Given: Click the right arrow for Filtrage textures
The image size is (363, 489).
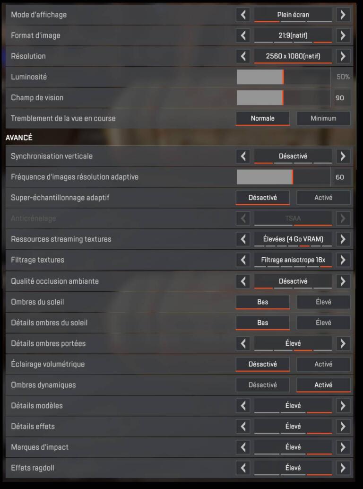Looking at the screenshot, I should click(x=343, y=260).
